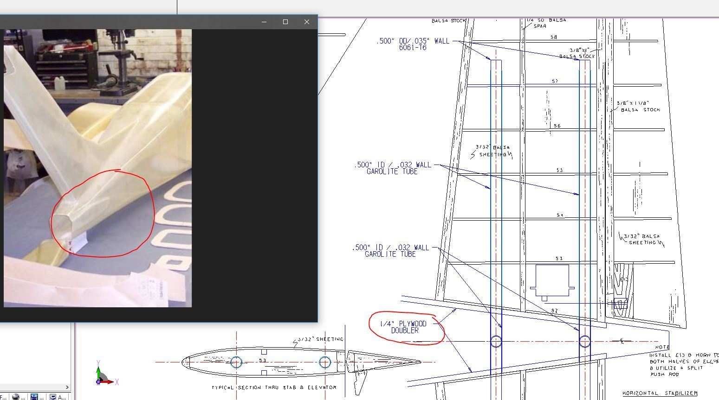Click the left tube circle in section view

(236, 362)
